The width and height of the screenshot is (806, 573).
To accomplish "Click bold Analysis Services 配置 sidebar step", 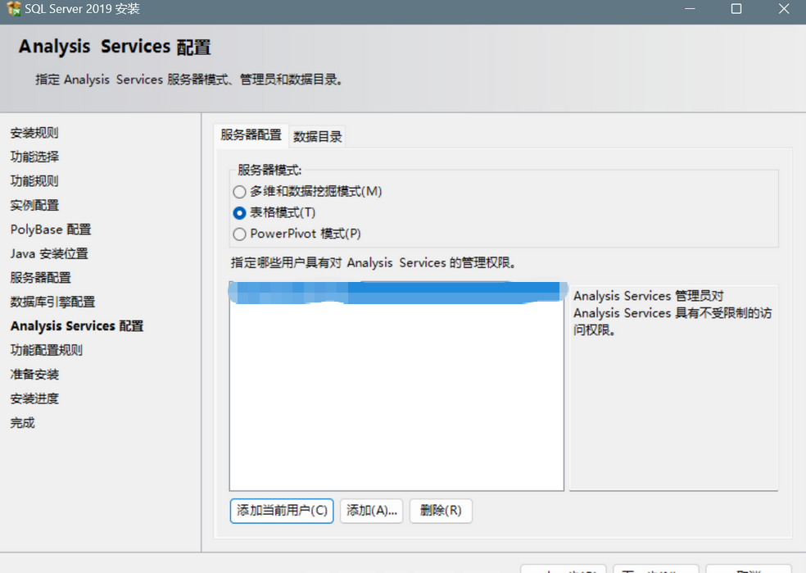I will (x=77, y=326).
